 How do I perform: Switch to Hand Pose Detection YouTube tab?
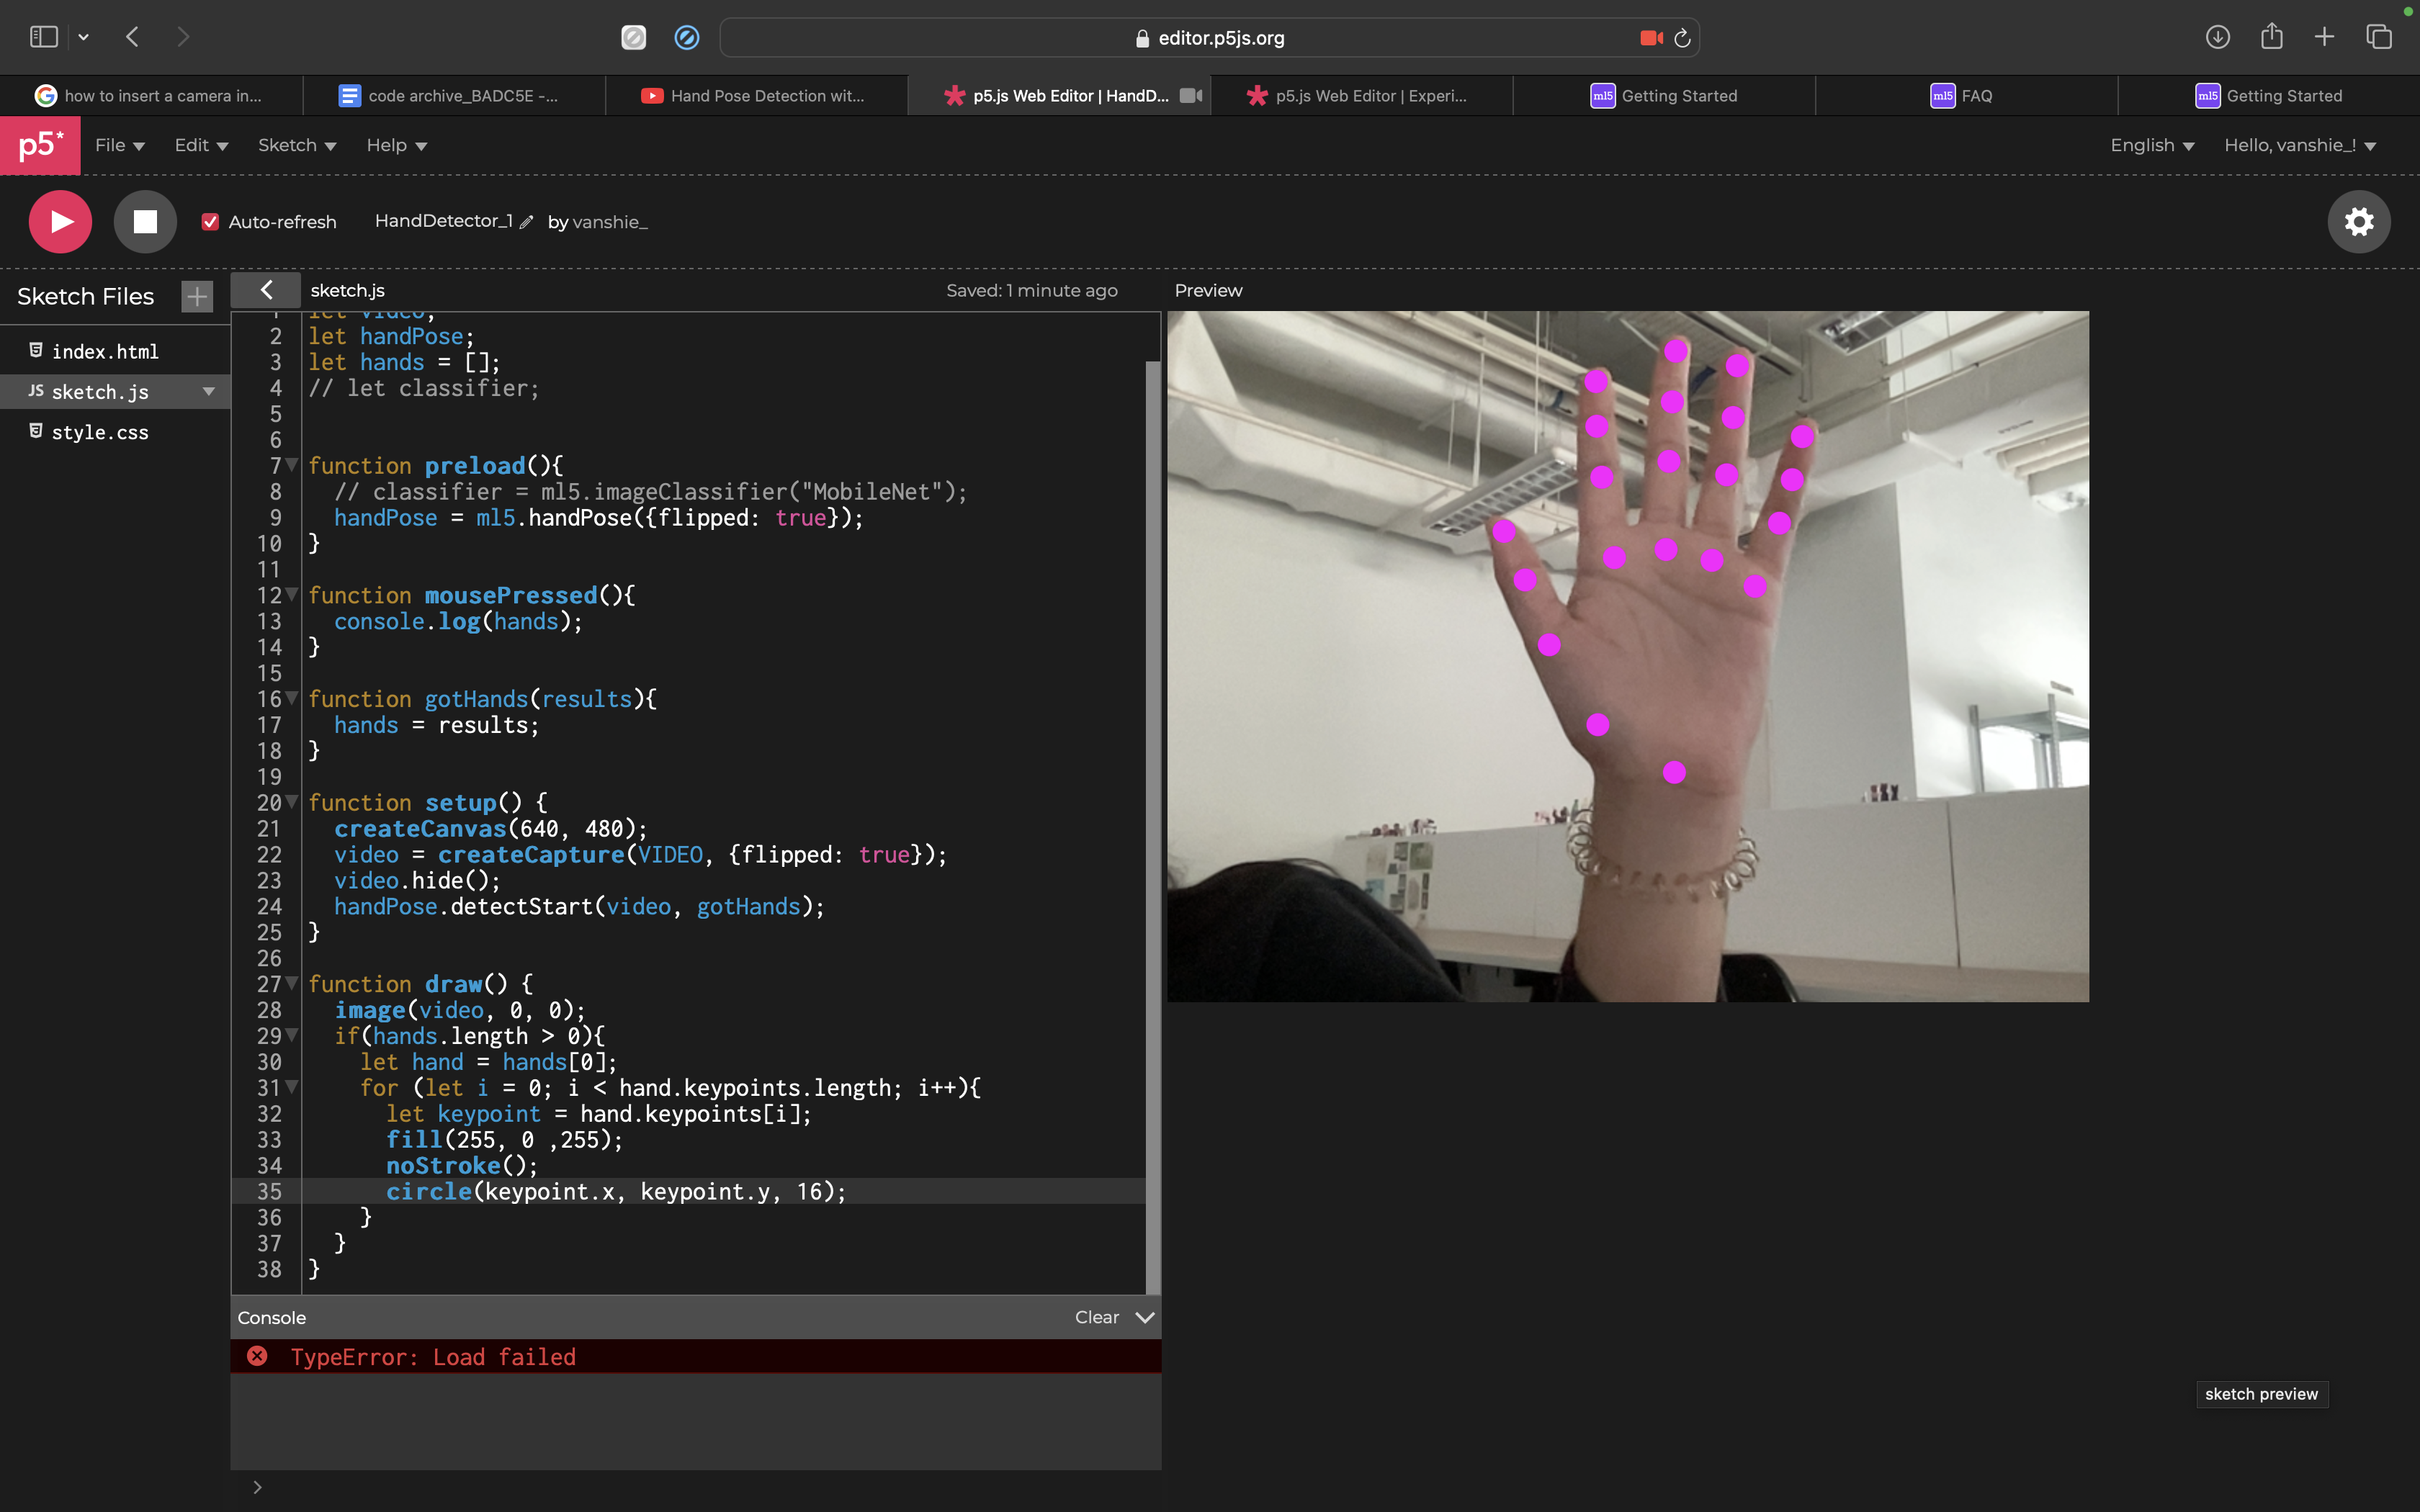pos(756,96)
